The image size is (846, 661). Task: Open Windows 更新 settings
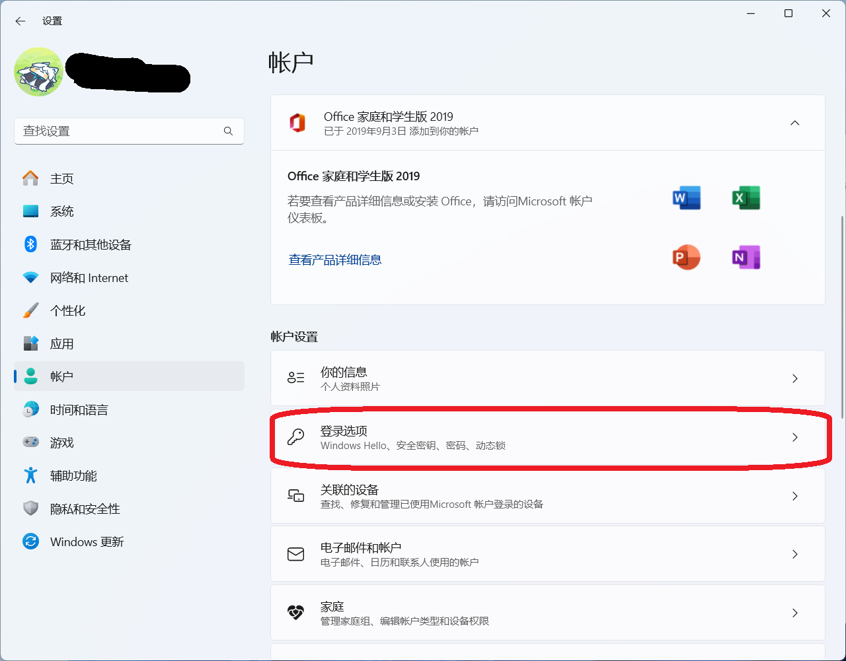pos(129,541)
